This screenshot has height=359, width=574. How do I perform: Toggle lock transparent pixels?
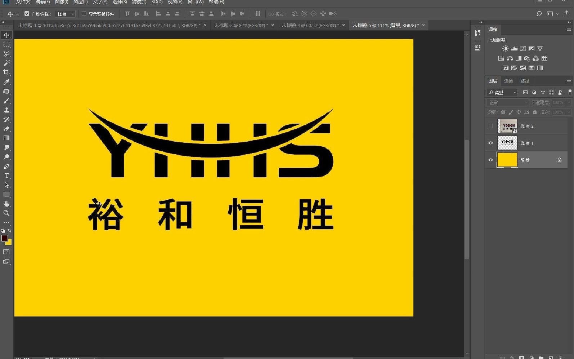pos(503,112)
